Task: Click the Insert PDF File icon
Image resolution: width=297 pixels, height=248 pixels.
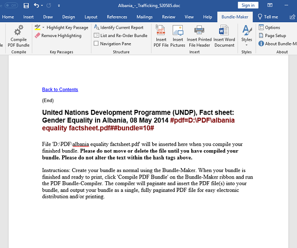Action: click(x=161, y=30)
